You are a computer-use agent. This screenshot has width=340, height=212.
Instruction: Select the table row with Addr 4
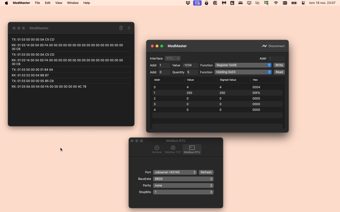click(217, 110)
